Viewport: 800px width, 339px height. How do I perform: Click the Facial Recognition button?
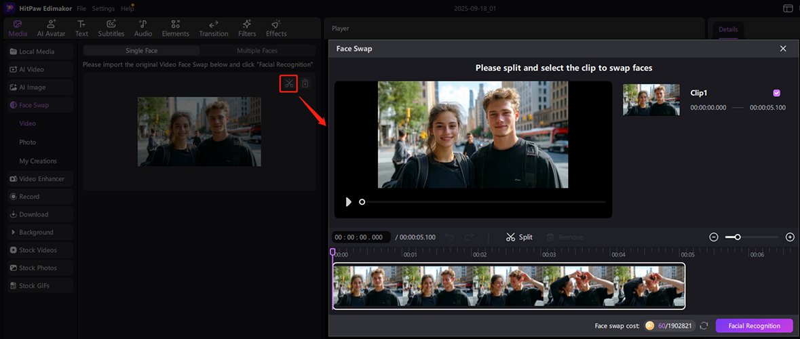754,326
